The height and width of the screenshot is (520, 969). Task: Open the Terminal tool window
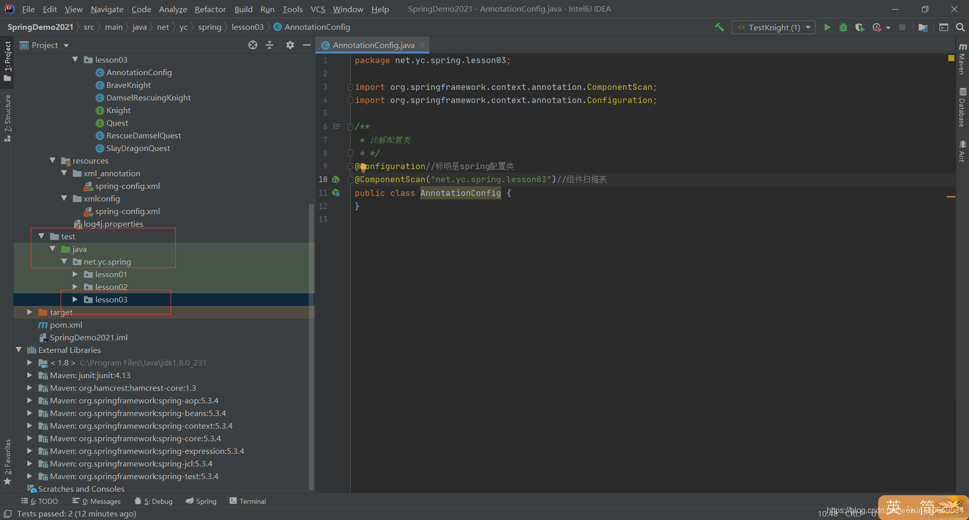(x=248, y=501)
